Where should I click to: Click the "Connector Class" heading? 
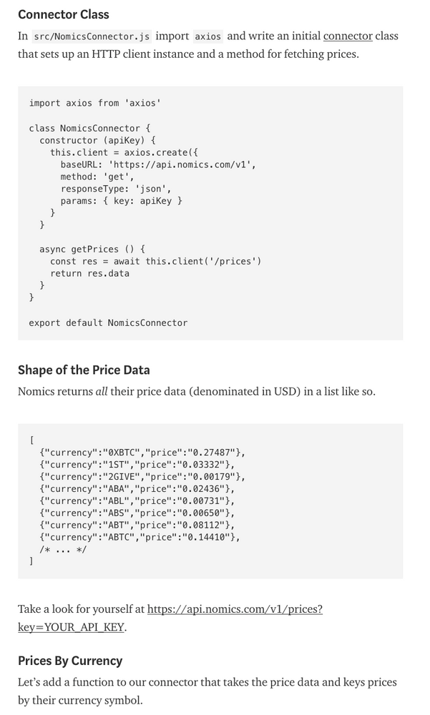(x=64, y=14)
